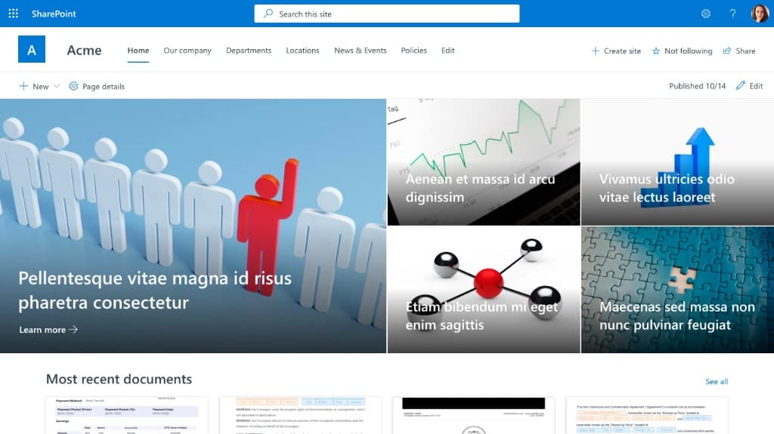Viewport: 774px width, 434px height.
Task: Click the Create site button label
Action: 622,51
